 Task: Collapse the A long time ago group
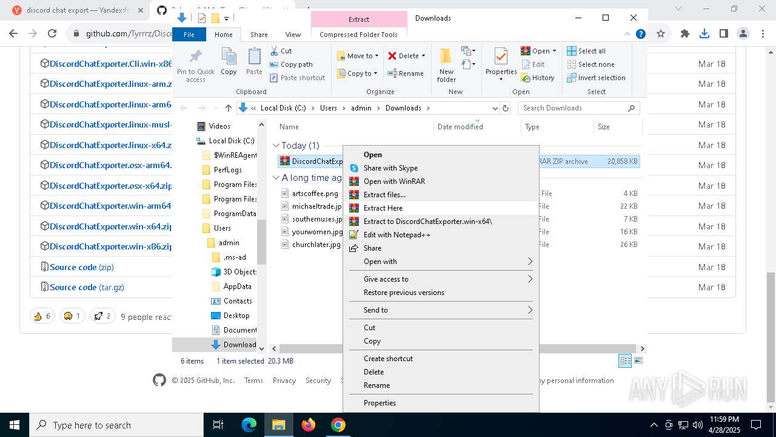276,178
